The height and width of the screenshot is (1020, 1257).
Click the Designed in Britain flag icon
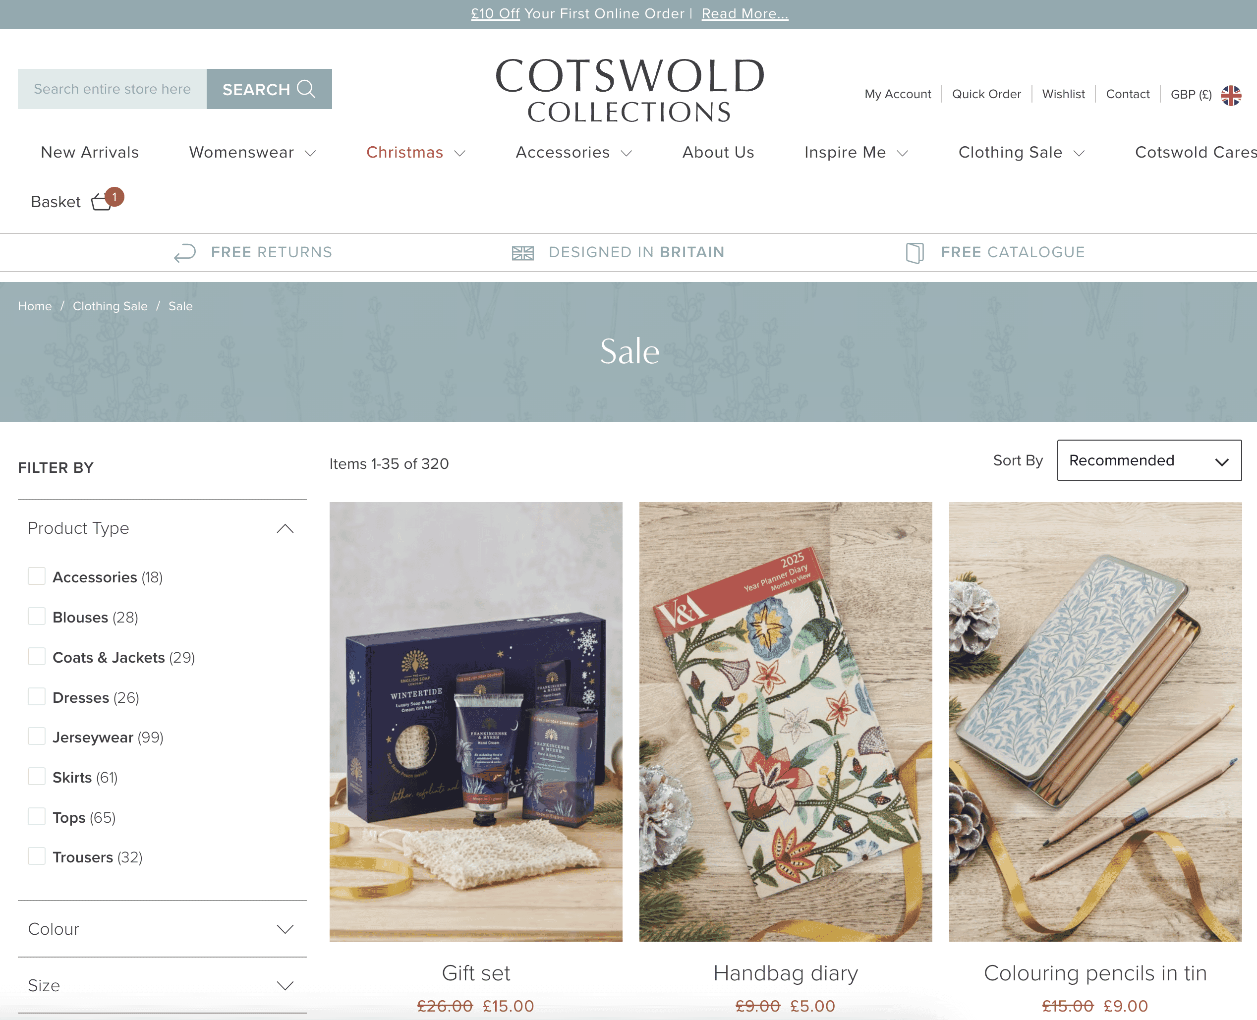(x=522, y=253)
